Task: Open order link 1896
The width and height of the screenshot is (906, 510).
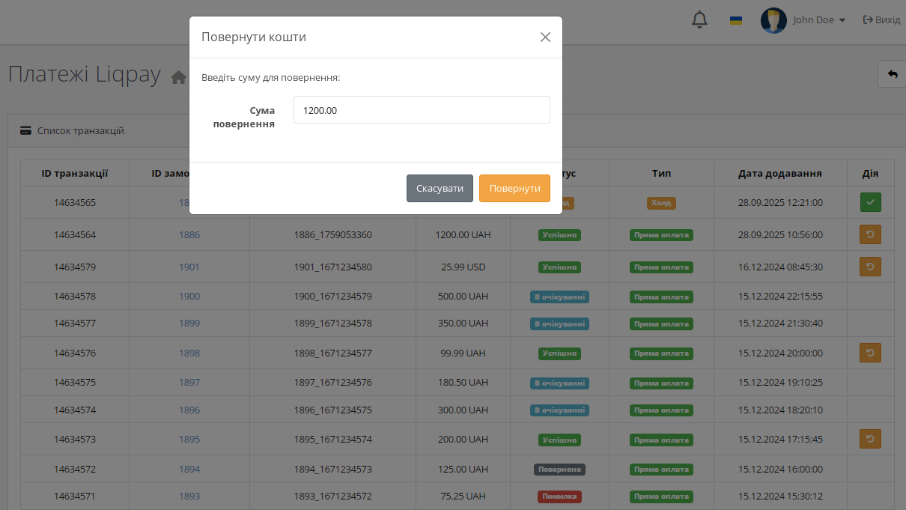Action: [189, 410]
